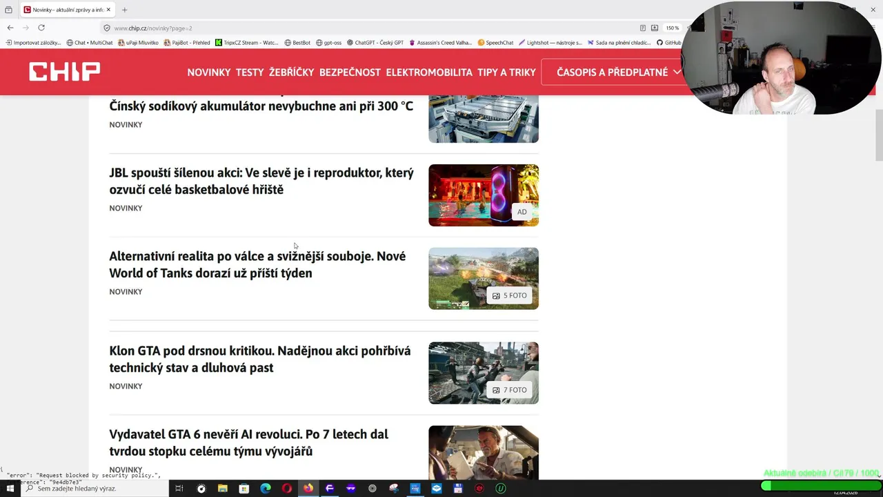Image resolution: width=883 pixels, height=497 pixels.
Task: Open the Klon GTA pod drsnou kritikou article
Action: [x=260, y=359]
